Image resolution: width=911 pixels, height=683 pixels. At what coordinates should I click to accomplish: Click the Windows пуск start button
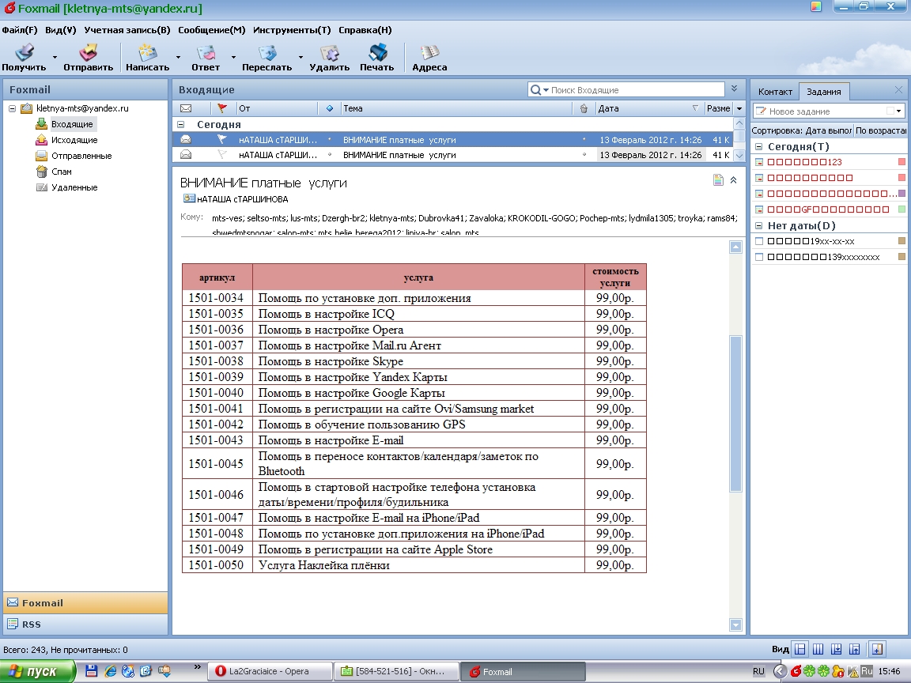tap(38, 671)
